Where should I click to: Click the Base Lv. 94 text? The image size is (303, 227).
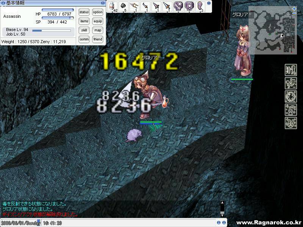click(17, 30)
